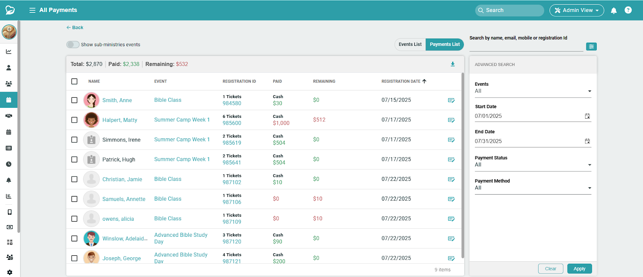Expand the Events filter dropdown
The image size is (643, 277).
(x=533, y=91)
